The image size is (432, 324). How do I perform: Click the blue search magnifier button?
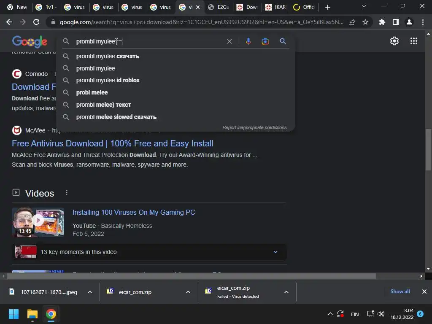point(283,41)
